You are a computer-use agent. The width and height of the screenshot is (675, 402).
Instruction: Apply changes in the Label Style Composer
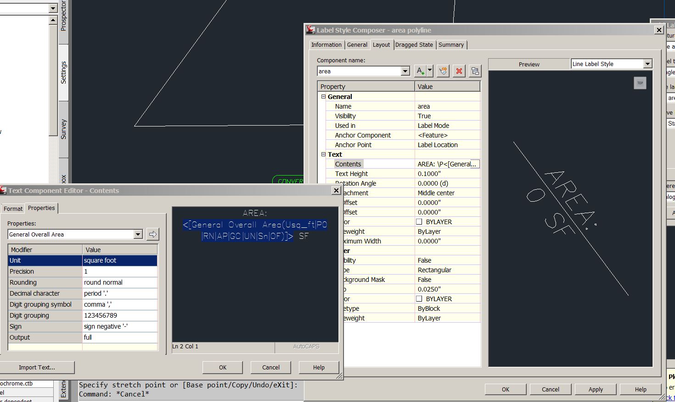(x=595, y=389)
